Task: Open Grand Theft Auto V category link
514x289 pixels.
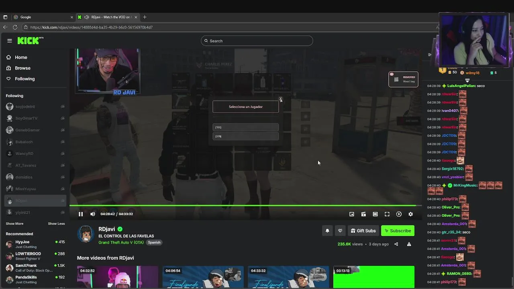Action: point(121,242)
